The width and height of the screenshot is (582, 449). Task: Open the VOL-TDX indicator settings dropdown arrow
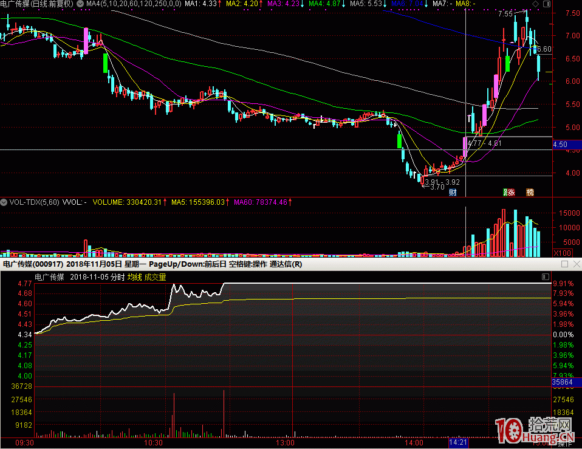[4, 202]
